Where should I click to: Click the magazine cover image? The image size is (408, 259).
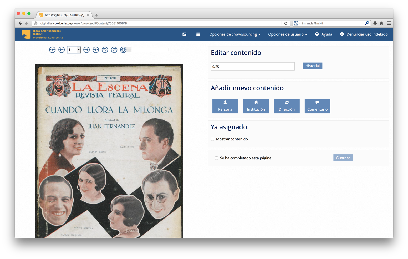click(109, 151)
